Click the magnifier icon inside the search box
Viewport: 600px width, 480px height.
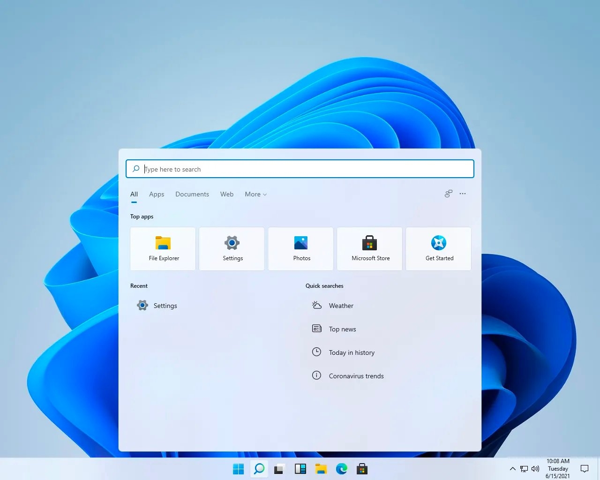point(136,169)
